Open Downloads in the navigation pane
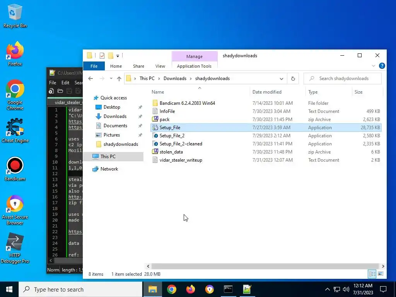Viewport: 396px width, 297px height. 115,116
